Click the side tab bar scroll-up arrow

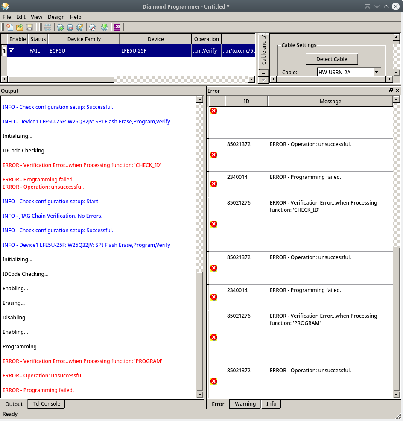[263, 73]
